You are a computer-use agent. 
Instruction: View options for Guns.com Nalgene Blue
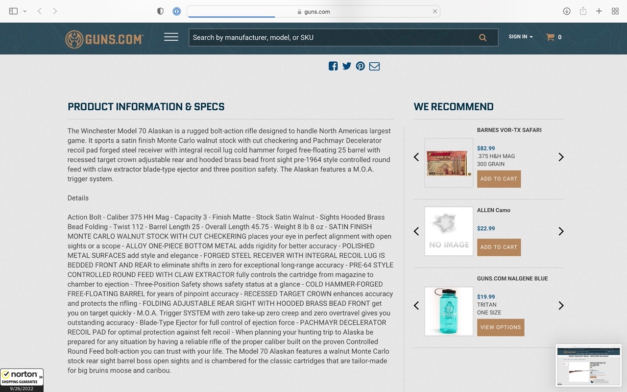pos(501,327)
